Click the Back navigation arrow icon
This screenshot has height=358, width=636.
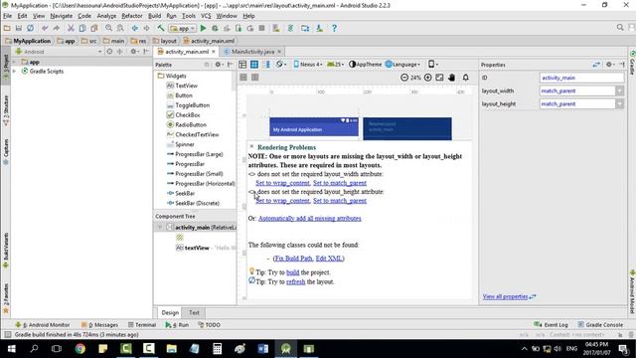pos(135,28)
